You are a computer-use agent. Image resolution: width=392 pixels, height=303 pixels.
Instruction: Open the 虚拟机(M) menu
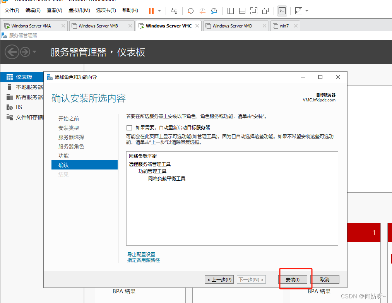click(79, 10)
